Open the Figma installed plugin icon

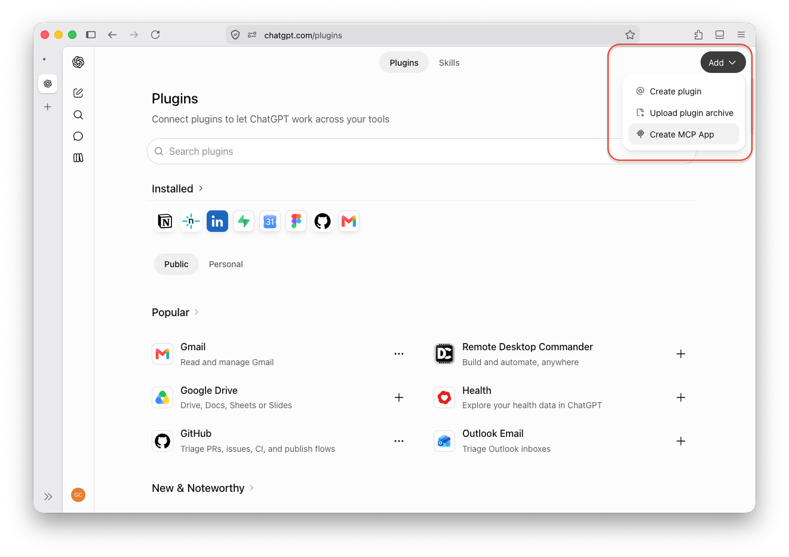[x=296, y=221]
